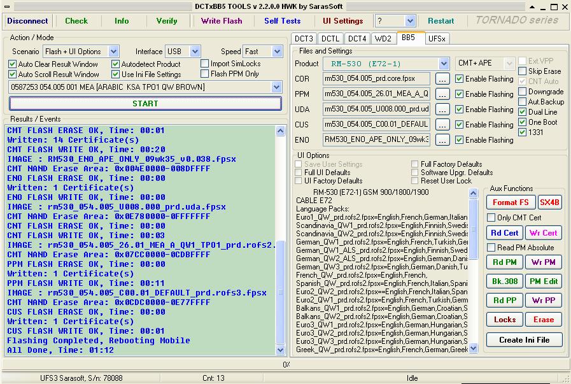The width and height of the screenshot is (571, 384).
Task: Click the Bk.308 button
Action: coord(505,281)
